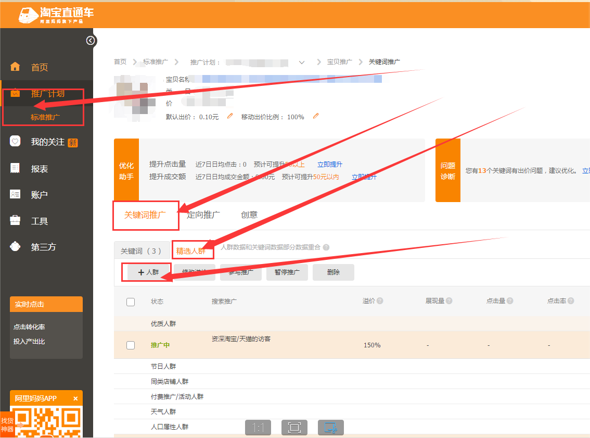
Task: Expand the 推广计划 name dropdown in breadcrumb
Action: 302,62
